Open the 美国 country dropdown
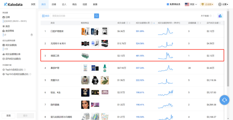 191,4
